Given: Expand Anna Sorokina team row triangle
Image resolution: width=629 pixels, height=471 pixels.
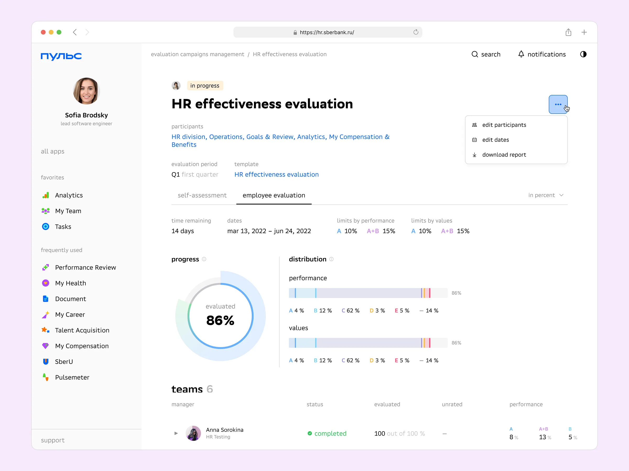Looking at the screenshot, I should [176, 433].
